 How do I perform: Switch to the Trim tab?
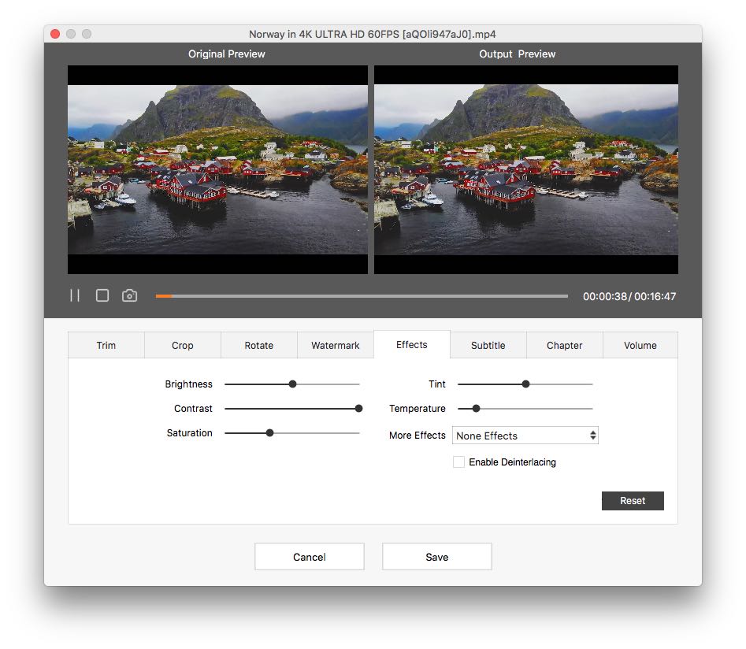click(x=106, y=345)
